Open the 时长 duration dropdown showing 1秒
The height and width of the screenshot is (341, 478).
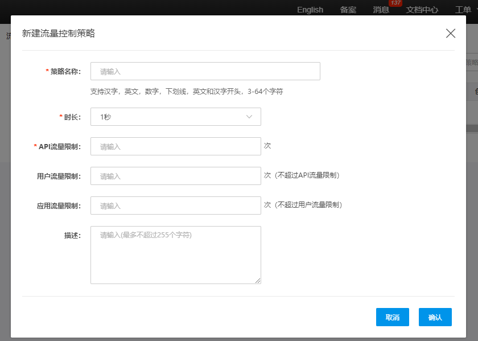coord(175,117)
